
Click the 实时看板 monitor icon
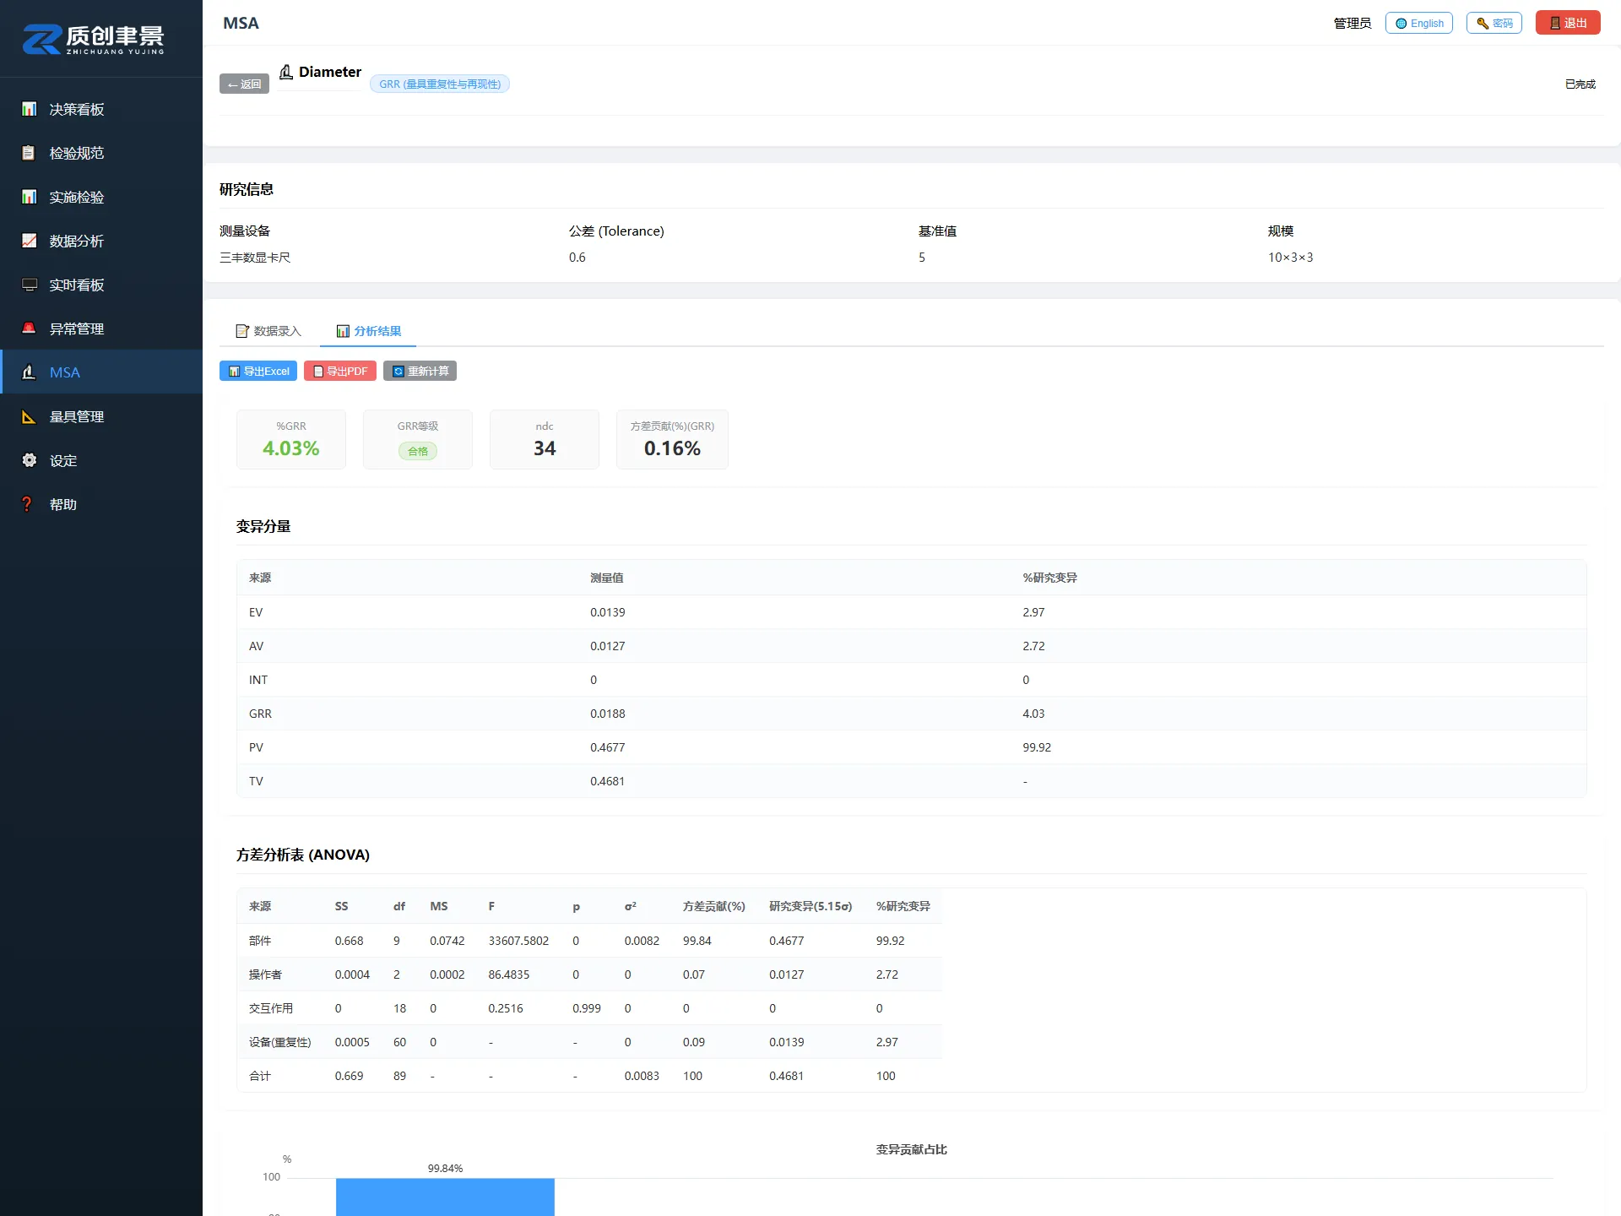click(29, 285)
